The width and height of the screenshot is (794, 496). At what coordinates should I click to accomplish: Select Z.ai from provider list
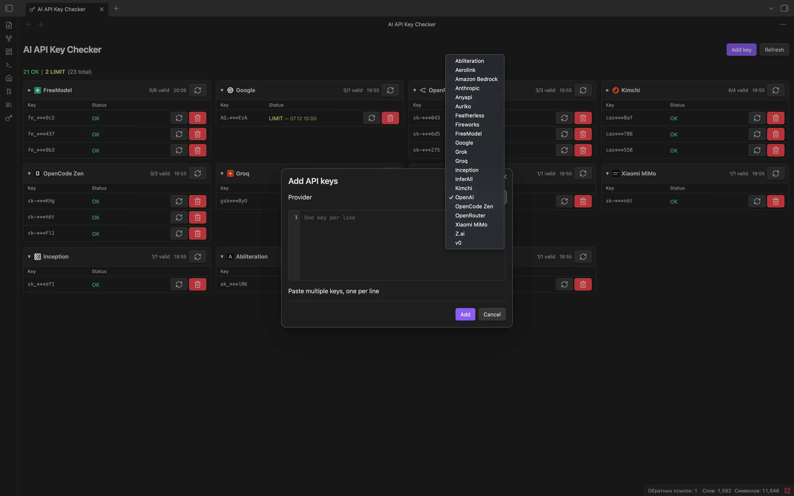point(475,234)
